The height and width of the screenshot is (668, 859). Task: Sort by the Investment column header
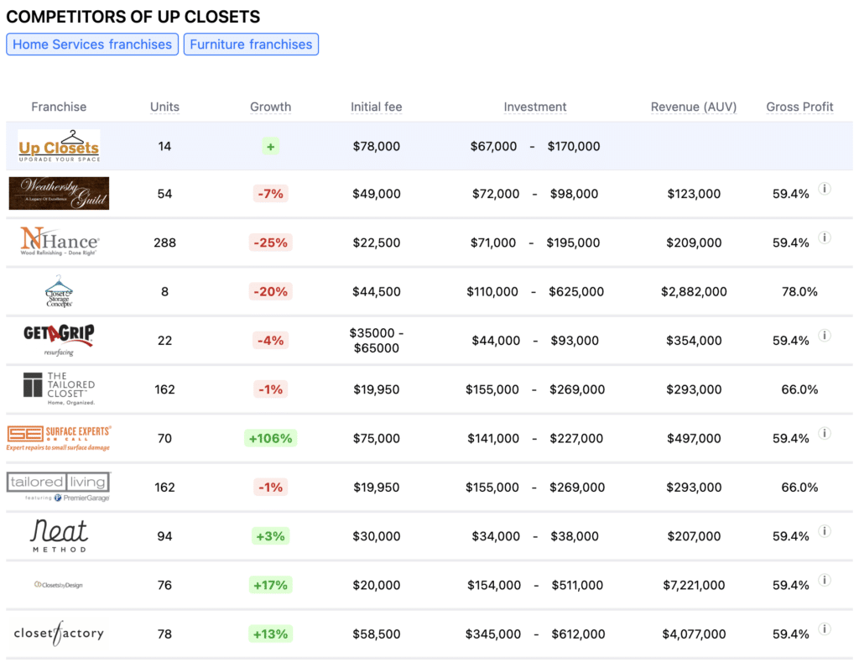click(x=535, y=107)
